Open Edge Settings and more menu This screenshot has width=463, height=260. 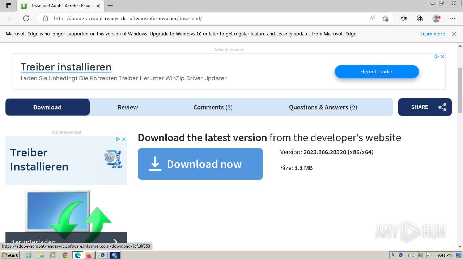[453, 18]
